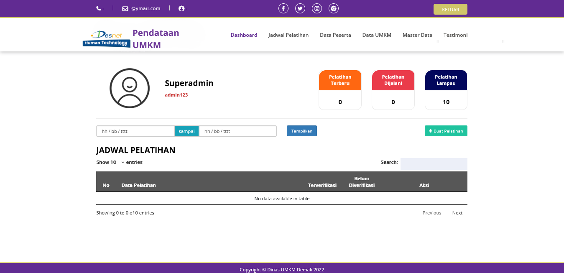Click the user account icon in top bar

pyautogui.click(x=181, y=8)
